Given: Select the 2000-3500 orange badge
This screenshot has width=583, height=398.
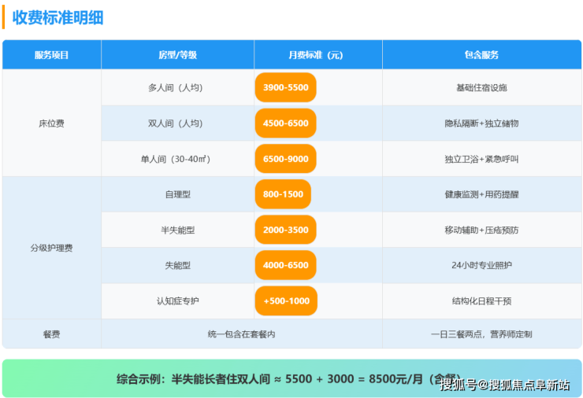Looking at the screenshot, I should [285, 230].
